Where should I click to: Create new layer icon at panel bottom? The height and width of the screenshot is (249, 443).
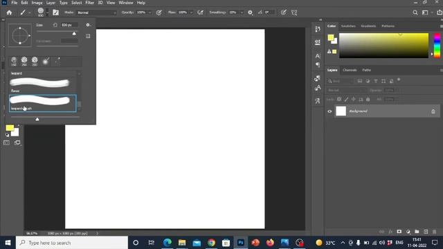tap(426, 232)
